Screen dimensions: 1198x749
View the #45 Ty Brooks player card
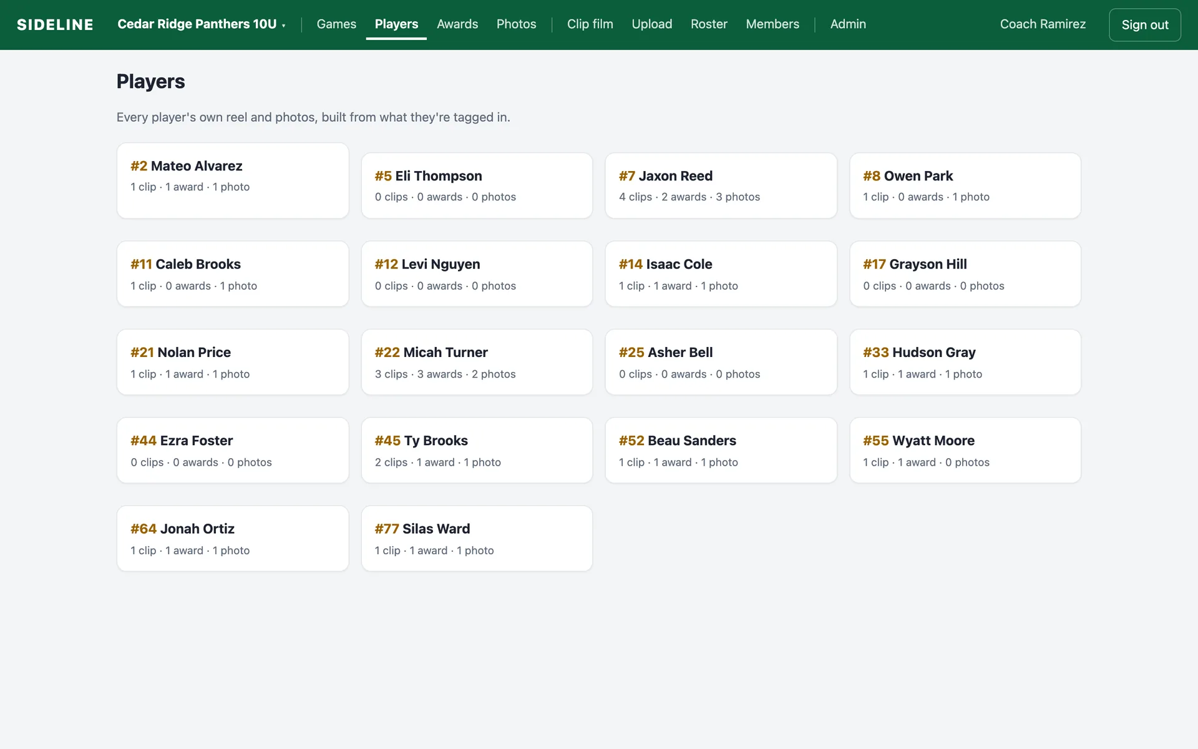tap(477, 450)
